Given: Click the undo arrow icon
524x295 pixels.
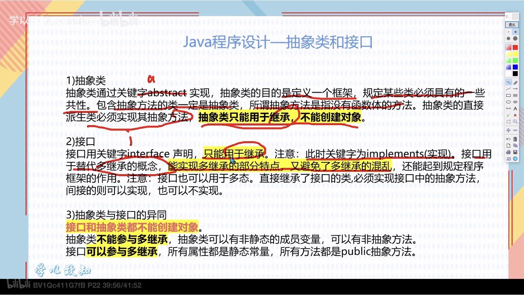Looking at the screenshot, I should tap(509, 139).
